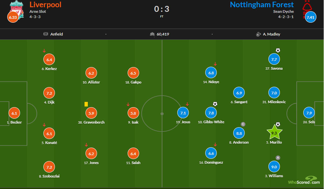Click the substitution arrow above Isak
Image resolution: width=324 pixels, height=189 pixels.
pyautogui.click(x=128, y=104)
